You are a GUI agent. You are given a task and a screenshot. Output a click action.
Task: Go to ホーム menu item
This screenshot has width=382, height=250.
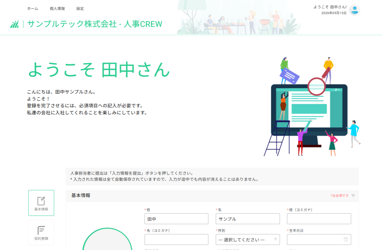[33, 9]
